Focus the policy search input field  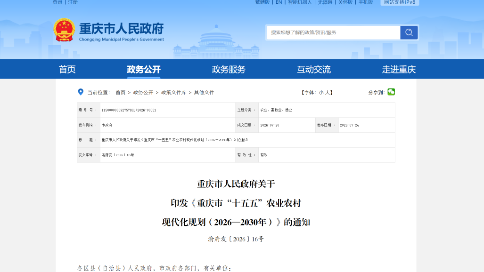333,32
